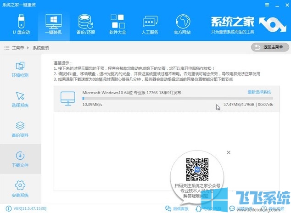291x213 pixels.
Task: Go to 选择系统 step
Action: [x=20, y=100]
